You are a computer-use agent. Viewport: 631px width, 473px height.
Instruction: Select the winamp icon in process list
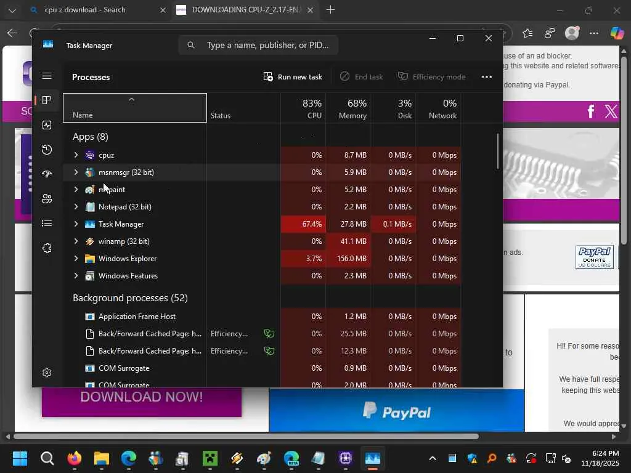point(90,241)
